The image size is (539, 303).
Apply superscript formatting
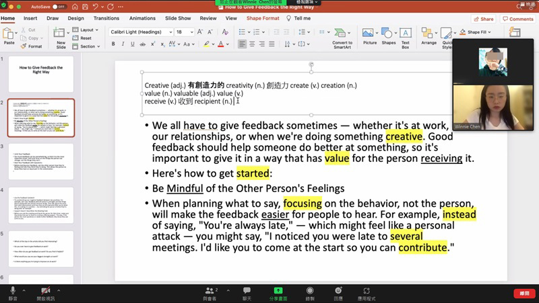coord(153,44)
